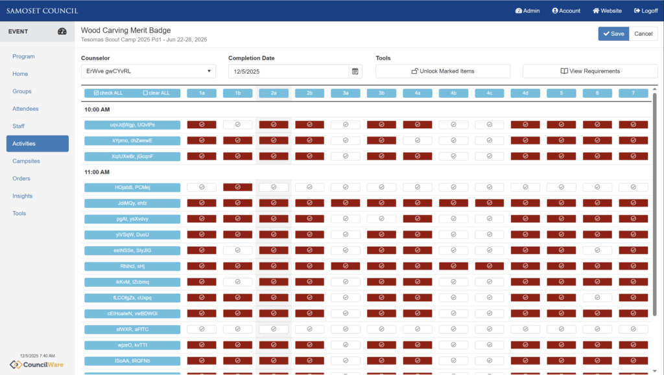Go to Website via home icon
The height and width of the screenshot is (375, 664).
(596, 11)
